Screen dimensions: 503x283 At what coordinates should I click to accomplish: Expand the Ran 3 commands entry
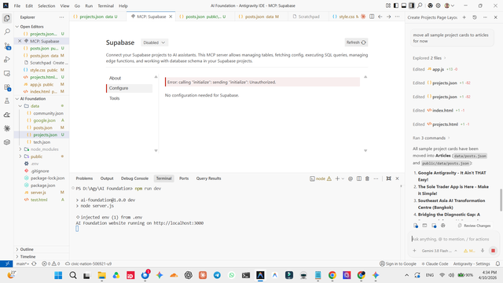pos(431,138)
